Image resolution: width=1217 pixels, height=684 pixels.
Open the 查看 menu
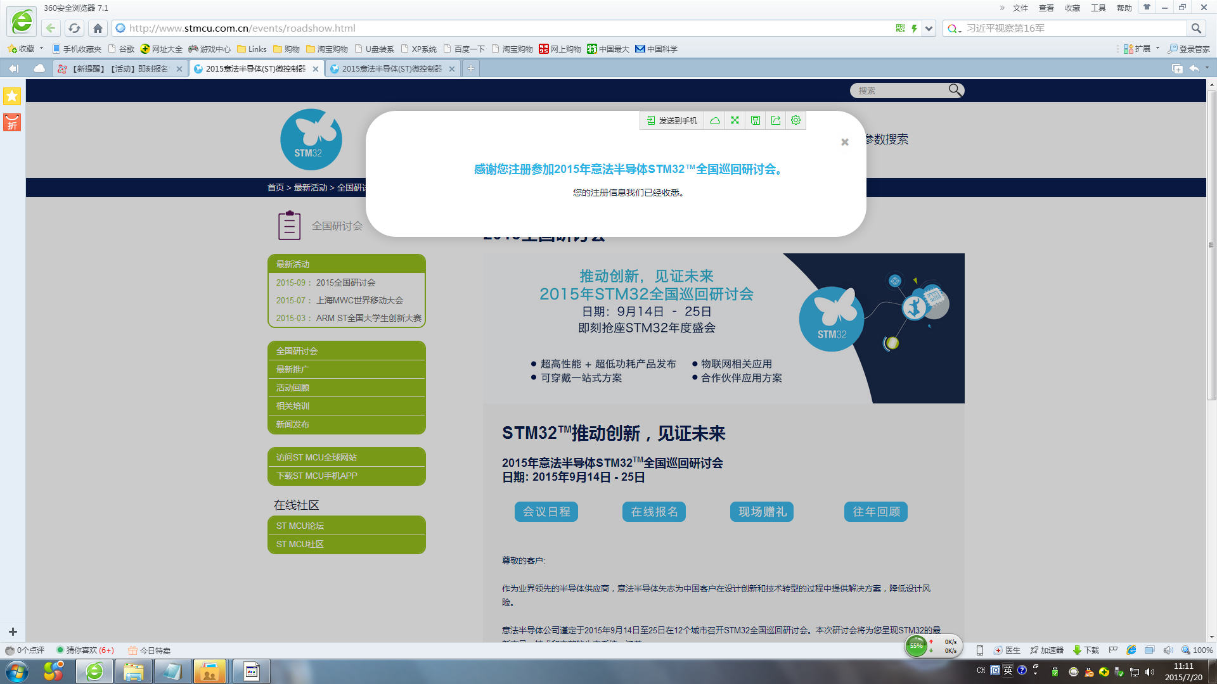coord(1046,8)
